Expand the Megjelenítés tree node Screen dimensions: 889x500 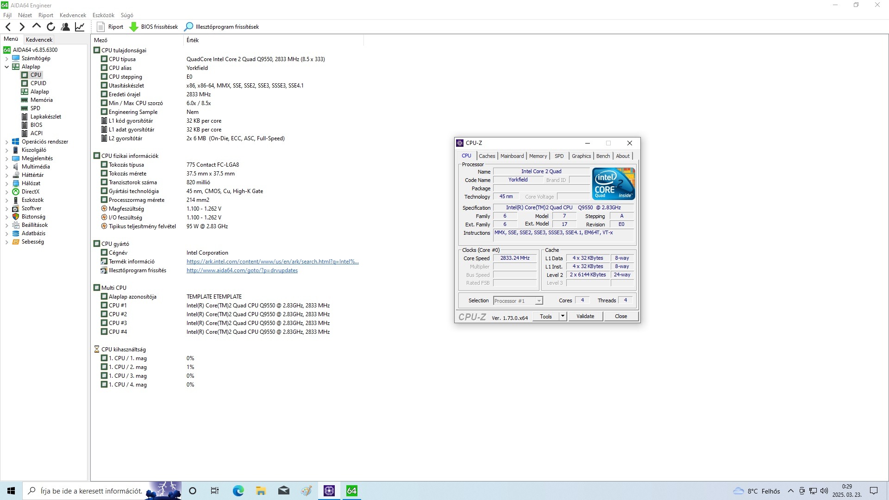coord(6,158)
